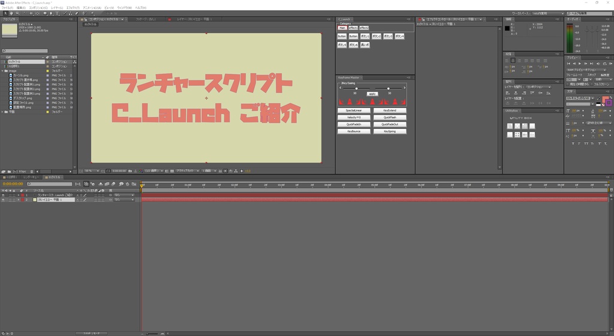This screenshot has width=614, height=336.
Task: Expand the 平面 folder in Project panel
Action: click(x=3, y=112)
